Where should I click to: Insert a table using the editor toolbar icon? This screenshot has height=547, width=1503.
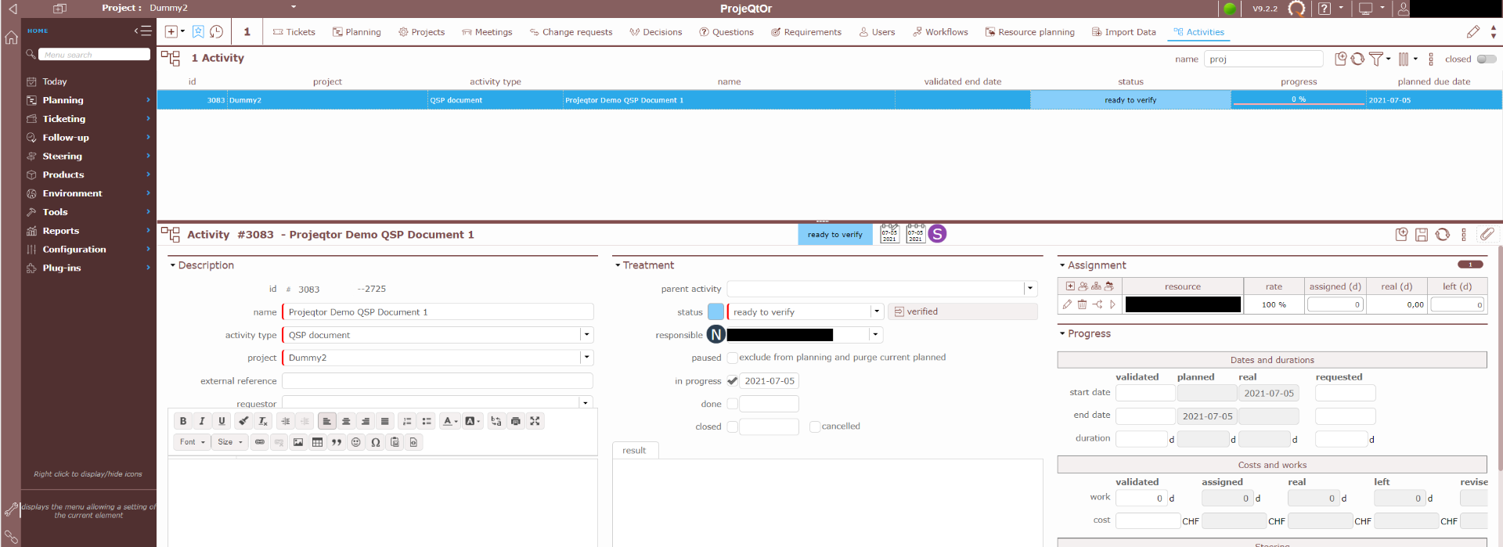[317, 442]
